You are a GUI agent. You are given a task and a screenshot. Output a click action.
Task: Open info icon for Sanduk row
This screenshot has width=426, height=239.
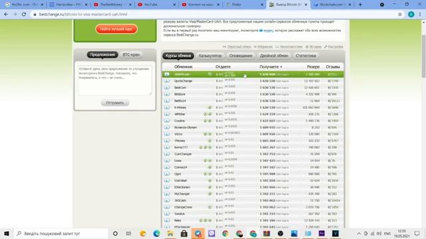tap(167, 214)
